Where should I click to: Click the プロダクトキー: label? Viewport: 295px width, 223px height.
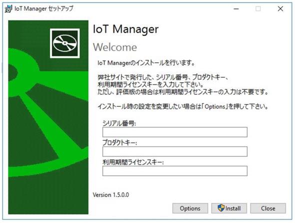pos(119,143)
